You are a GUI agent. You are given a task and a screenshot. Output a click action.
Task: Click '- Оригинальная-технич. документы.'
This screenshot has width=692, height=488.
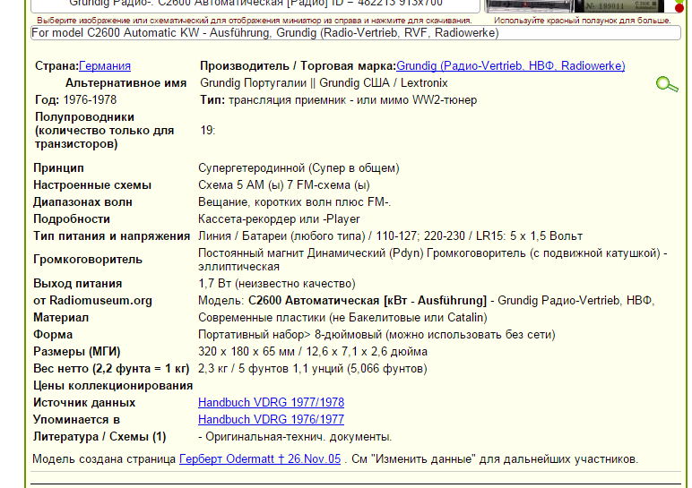tap(295, 437)
